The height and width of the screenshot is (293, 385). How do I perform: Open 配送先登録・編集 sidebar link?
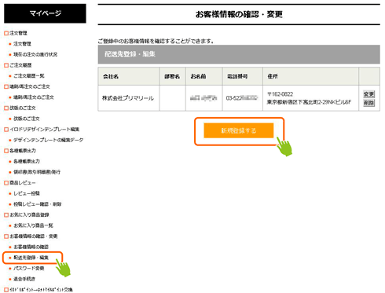[31, 258]
